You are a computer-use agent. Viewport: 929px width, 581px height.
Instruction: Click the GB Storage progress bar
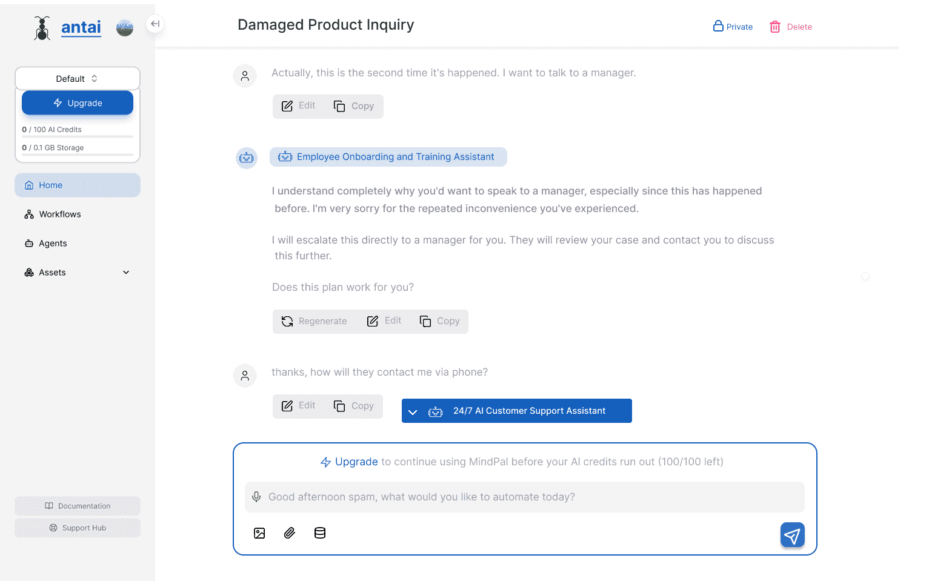tap(78, 155)
